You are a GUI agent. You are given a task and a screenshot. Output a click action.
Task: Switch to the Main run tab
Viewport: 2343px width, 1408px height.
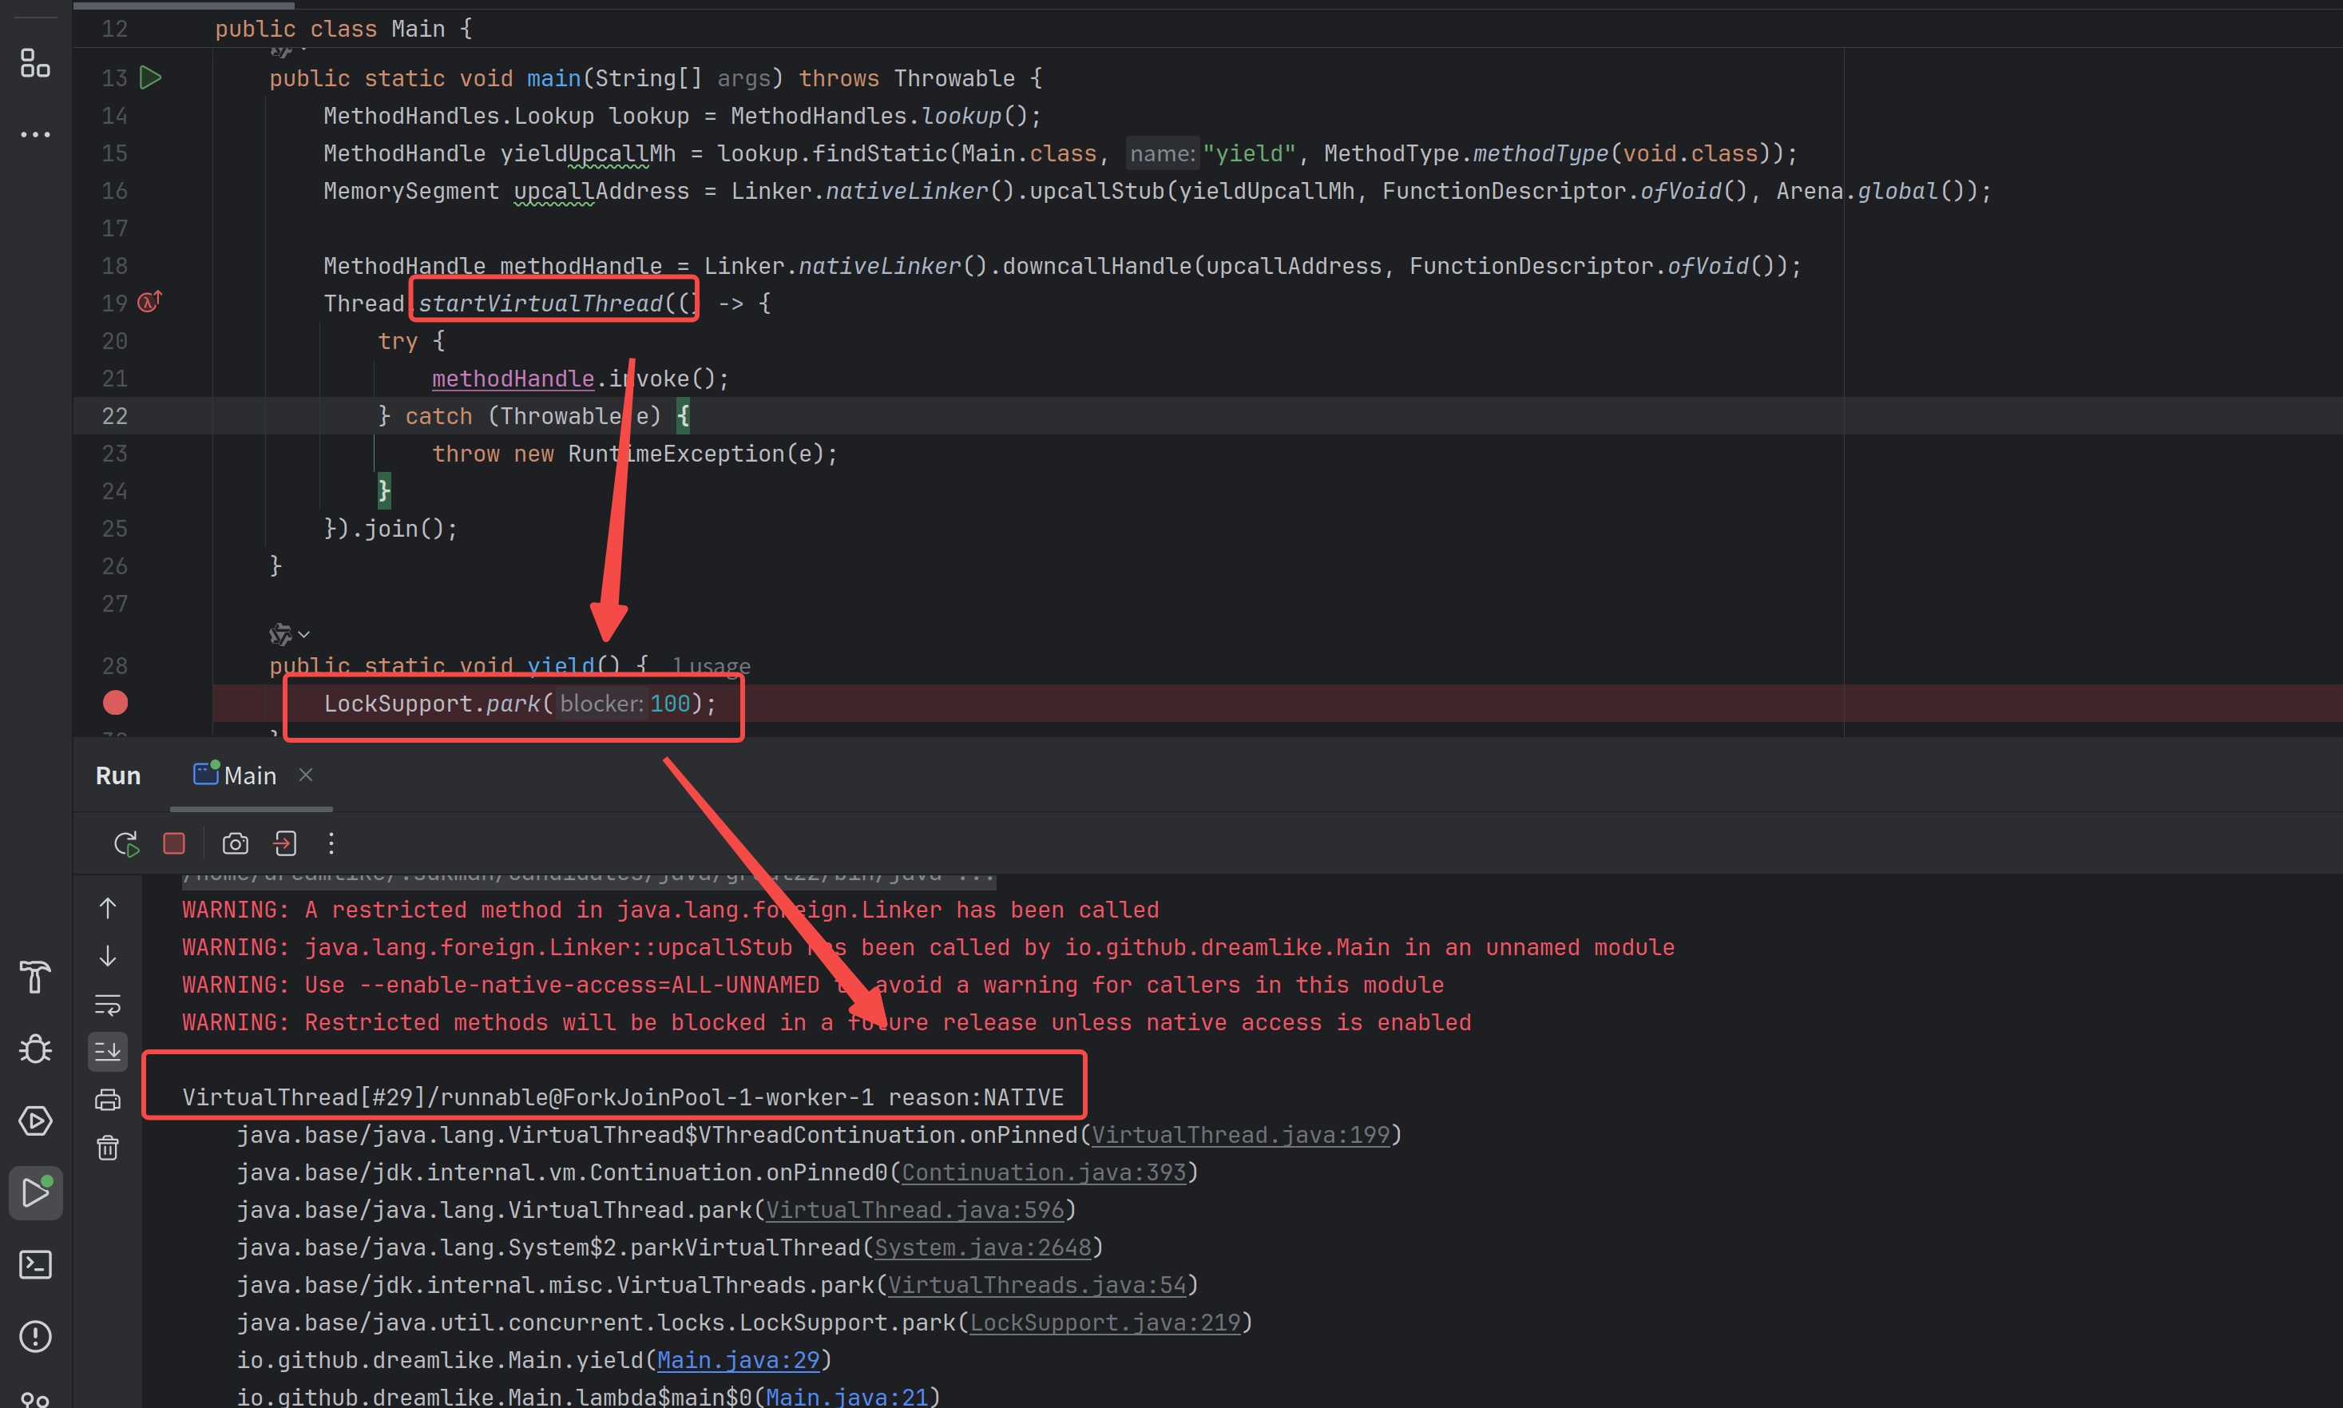(236, 775)
